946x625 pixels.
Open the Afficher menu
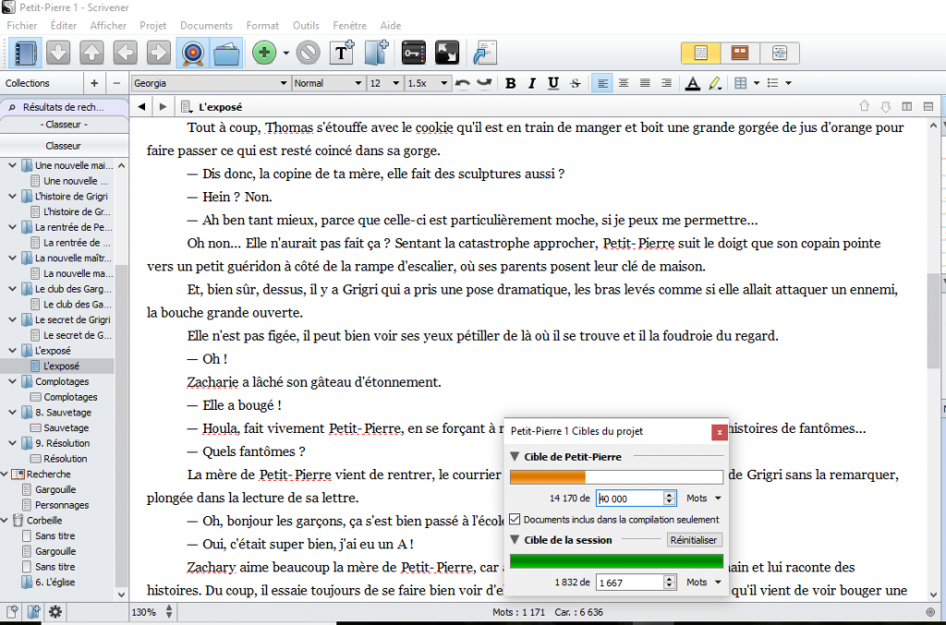coord(108,25)
